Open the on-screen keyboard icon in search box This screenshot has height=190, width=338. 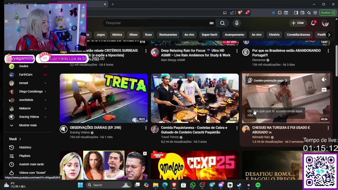(212, 23)
